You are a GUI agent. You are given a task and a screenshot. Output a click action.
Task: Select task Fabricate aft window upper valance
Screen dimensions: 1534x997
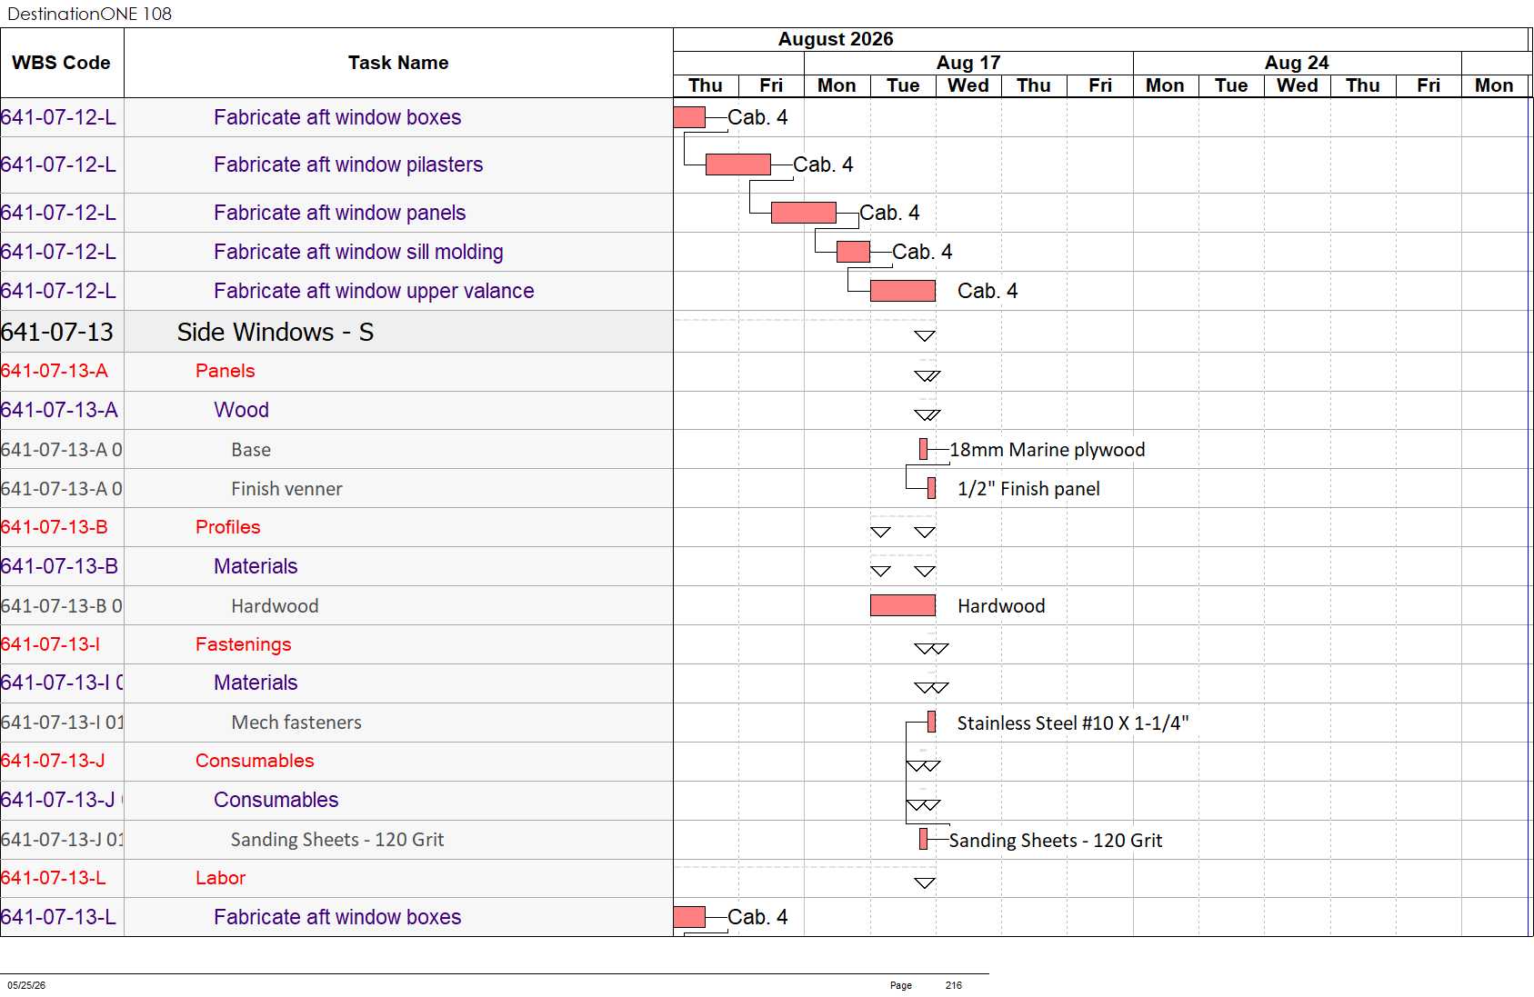(374, 291)
